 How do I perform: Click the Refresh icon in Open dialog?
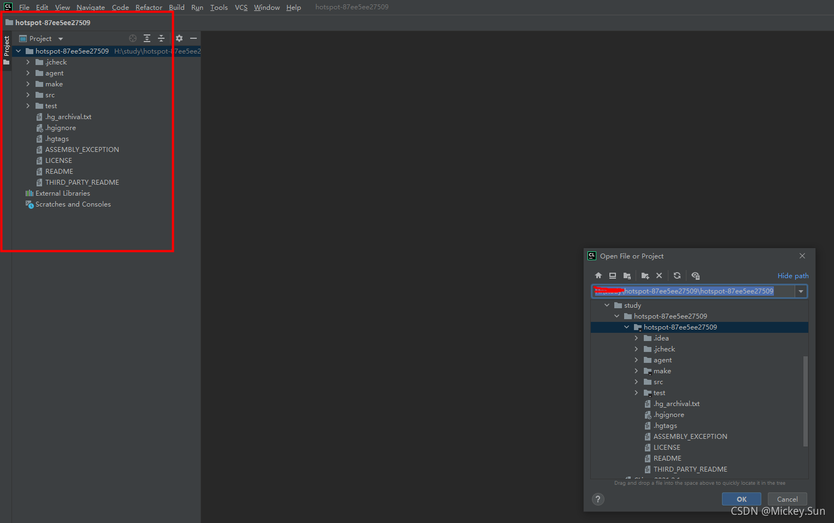click(x=677, y=276)
